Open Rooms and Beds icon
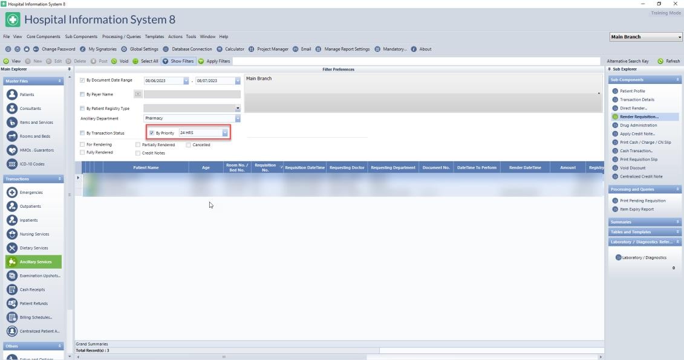Screen dimensions: 684x360 pyautogui.click(x=11, y=136)
